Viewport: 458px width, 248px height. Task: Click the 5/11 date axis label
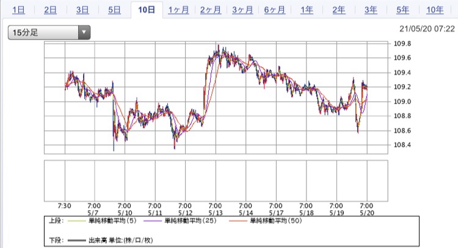(155, 213)
